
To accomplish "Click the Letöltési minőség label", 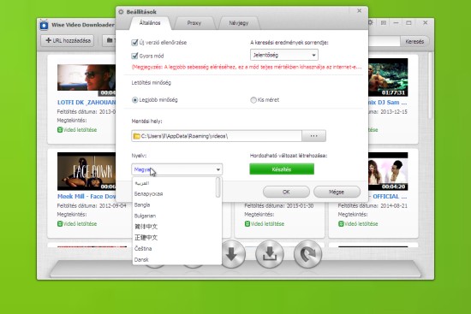I will click(152, 82).
